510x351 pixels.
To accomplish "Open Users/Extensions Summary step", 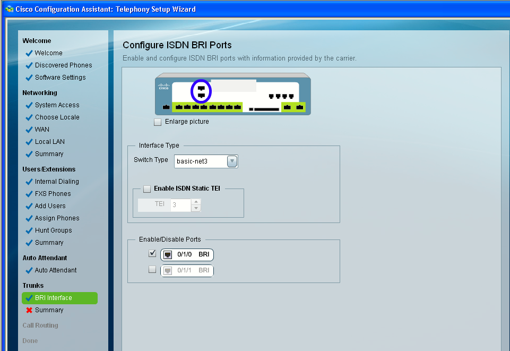I will click(x=49, y=243).
